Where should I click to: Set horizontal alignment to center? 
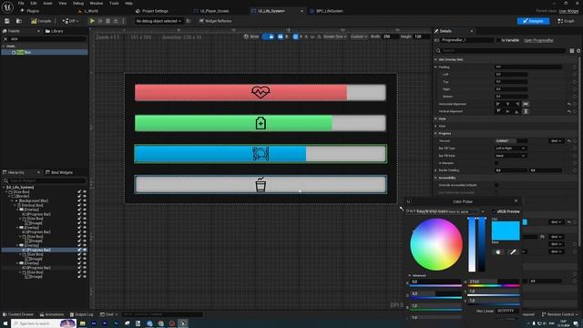tap(507, 104)
